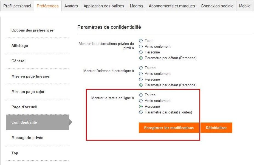The image size is (254, 165).
Task: Open 'Abonnements et marques' tab
Action: (172, 6)
